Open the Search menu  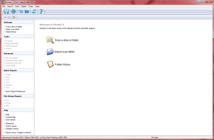pos(10,6)
